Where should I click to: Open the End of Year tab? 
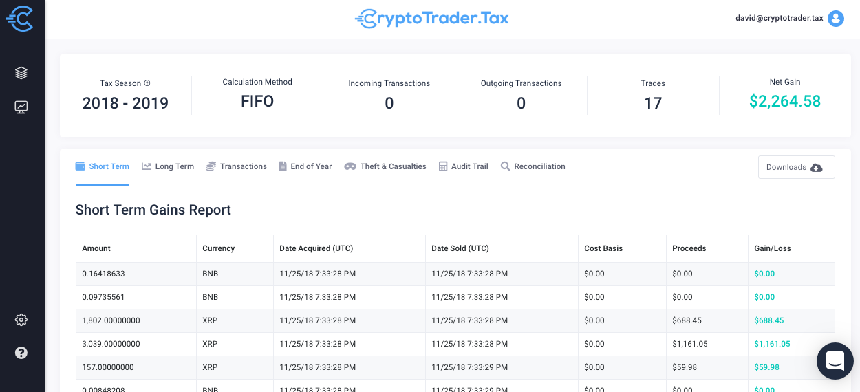[305, 166]
